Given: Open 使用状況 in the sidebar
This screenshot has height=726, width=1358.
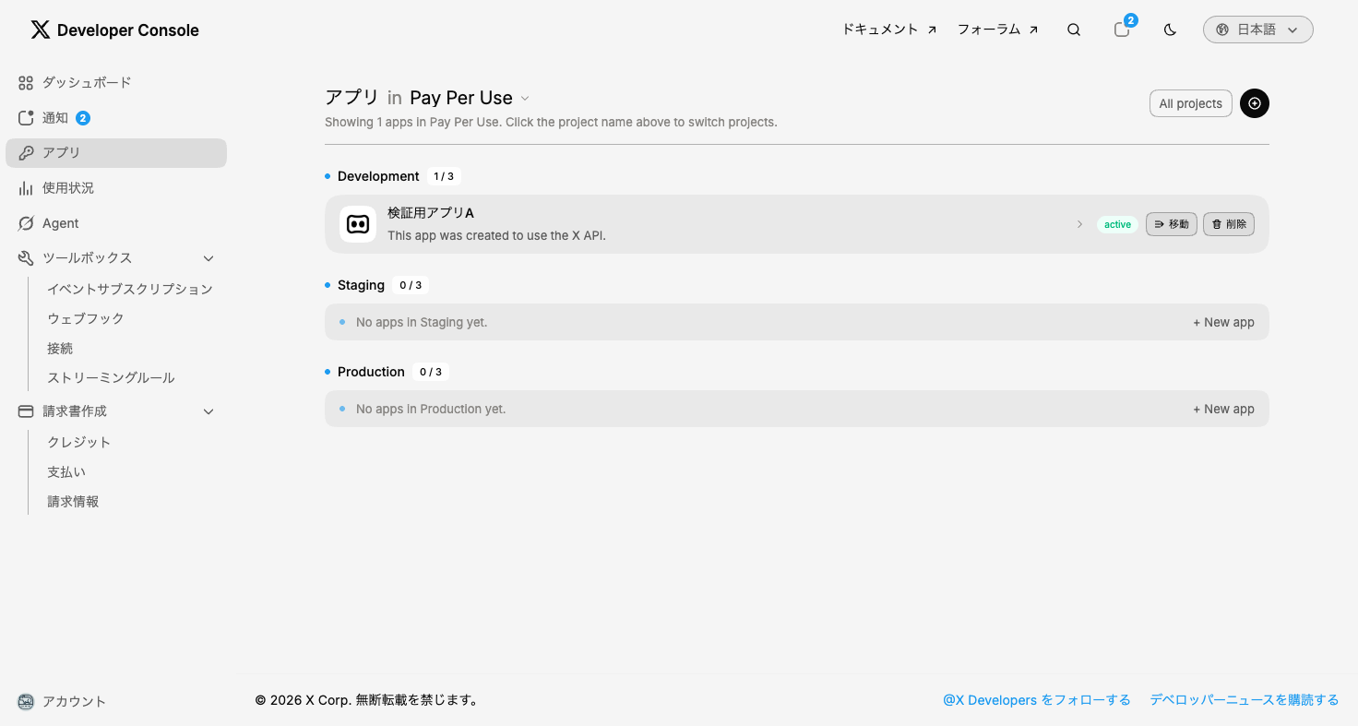Looking at the screenshot, I should (116, 188).
